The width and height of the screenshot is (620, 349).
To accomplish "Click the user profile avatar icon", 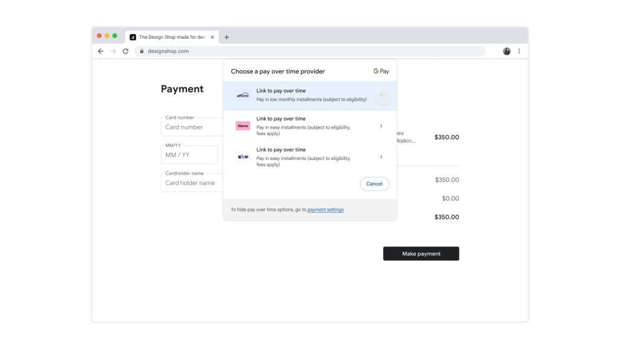I will [x=507, y=52].
